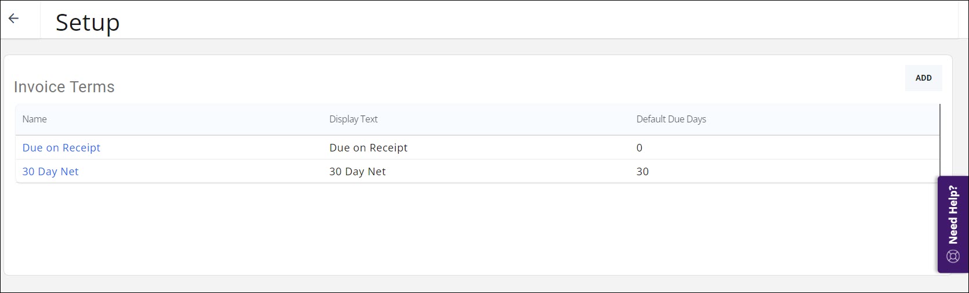Click the Need Help? label text

[x=953, y=215]
